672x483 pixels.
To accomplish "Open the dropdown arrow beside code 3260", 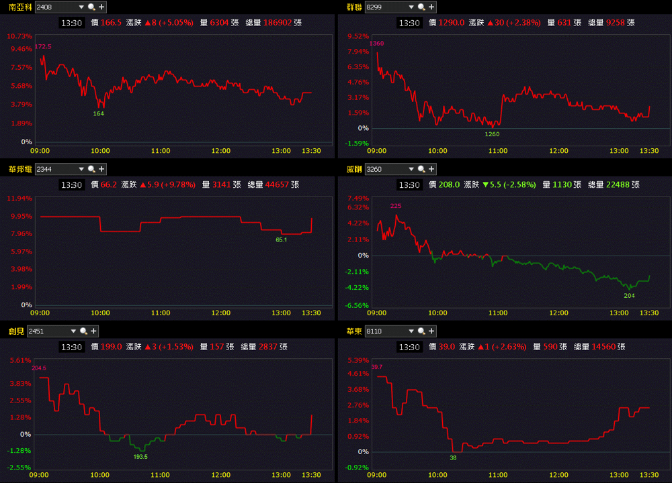I will pyautogui.click(x=411, y=169).
